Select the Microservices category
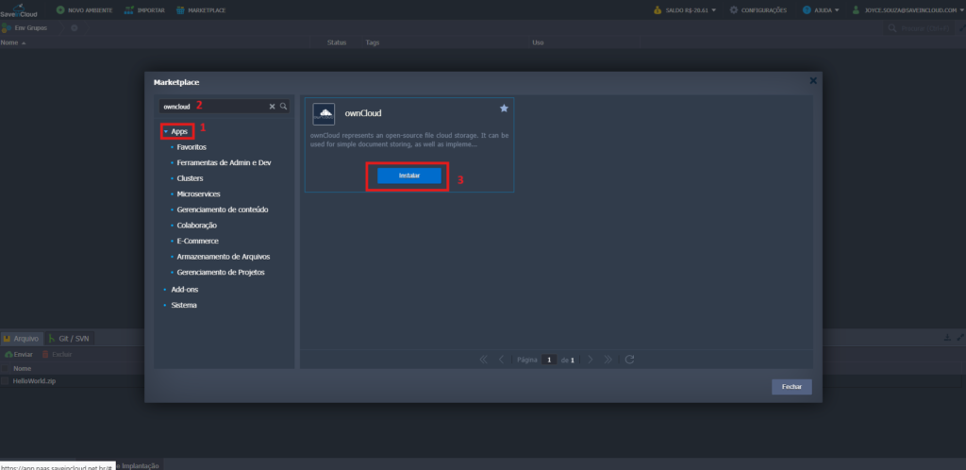Screen dimensions: 966x470 (198, 194)
